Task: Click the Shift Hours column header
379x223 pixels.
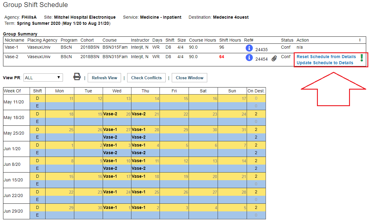Action: 230,40
